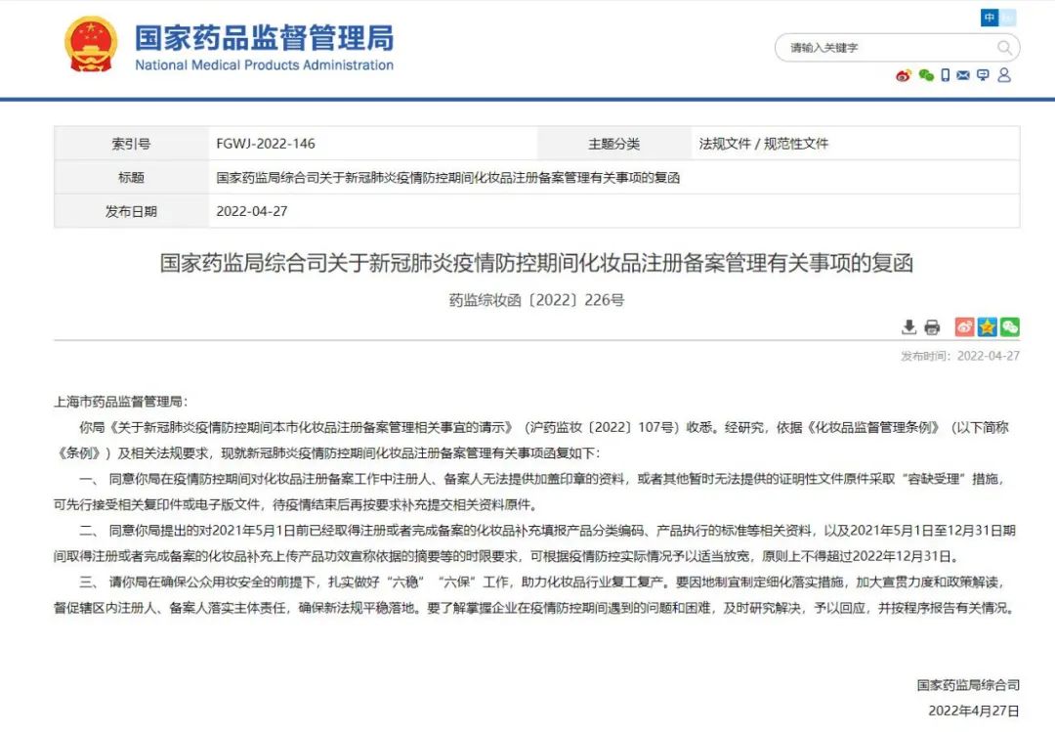Click document number 药监综妆函〔2022〕226号

[x=536, y=300]
